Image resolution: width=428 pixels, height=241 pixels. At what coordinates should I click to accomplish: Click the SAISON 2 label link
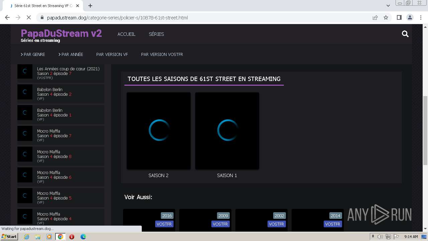(x=158, y=175)
